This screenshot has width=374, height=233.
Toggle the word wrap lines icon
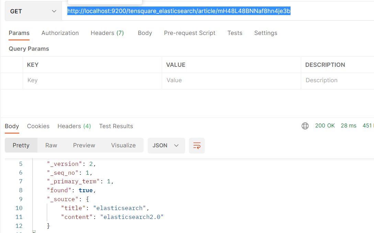(197, 146)
